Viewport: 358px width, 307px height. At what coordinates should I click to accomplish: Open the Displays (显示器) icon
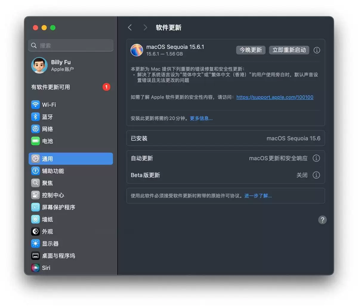(x=36, y=244)
